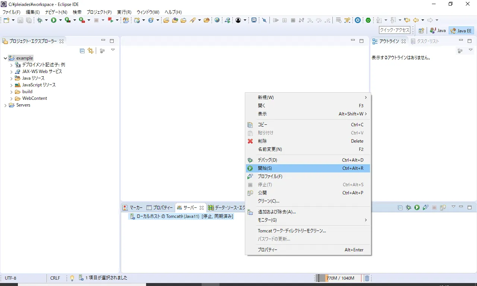Open the ウィンドウ(W) menu
The width and height of the screenshot is (477, 286).
click(x=148, y=12)
